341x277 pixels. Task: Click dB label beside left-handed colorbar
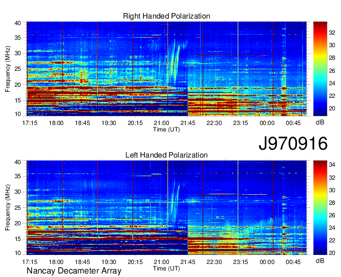pyautogui.click(x=320, y=260)
